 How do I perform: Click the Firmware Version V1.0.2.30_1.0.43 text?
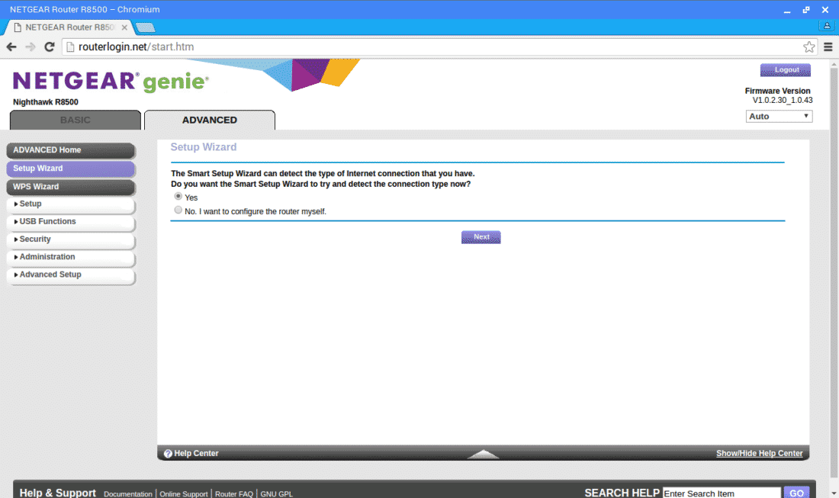(779, 96)
